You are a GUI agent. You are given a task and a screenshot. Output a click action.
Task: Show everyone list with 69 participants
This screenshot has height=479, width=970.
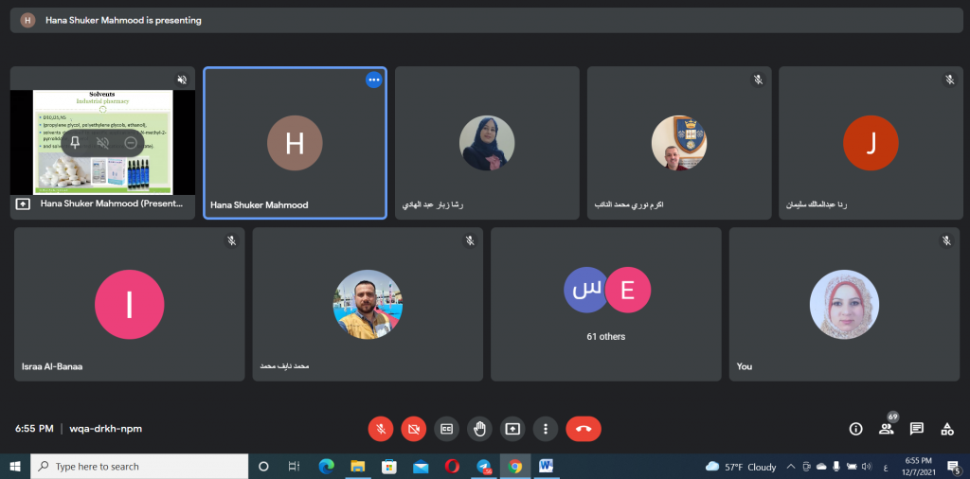[x=887, y=429]
